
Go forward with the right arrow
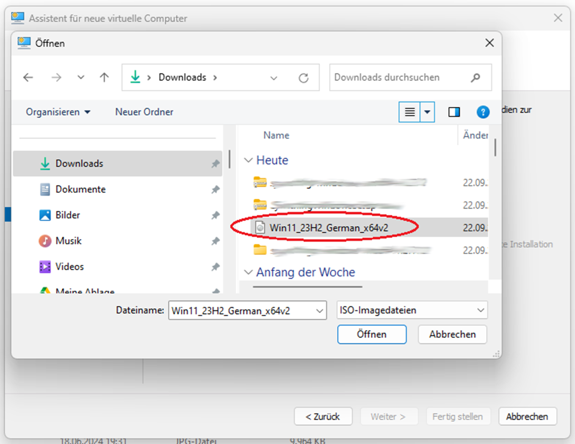click(x=56, y=78)
